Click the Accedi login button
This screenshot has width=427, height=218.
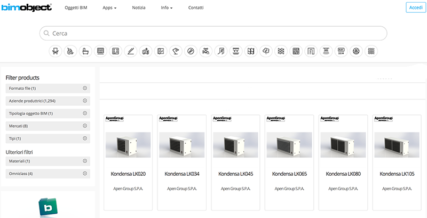(x=416, y=7)
